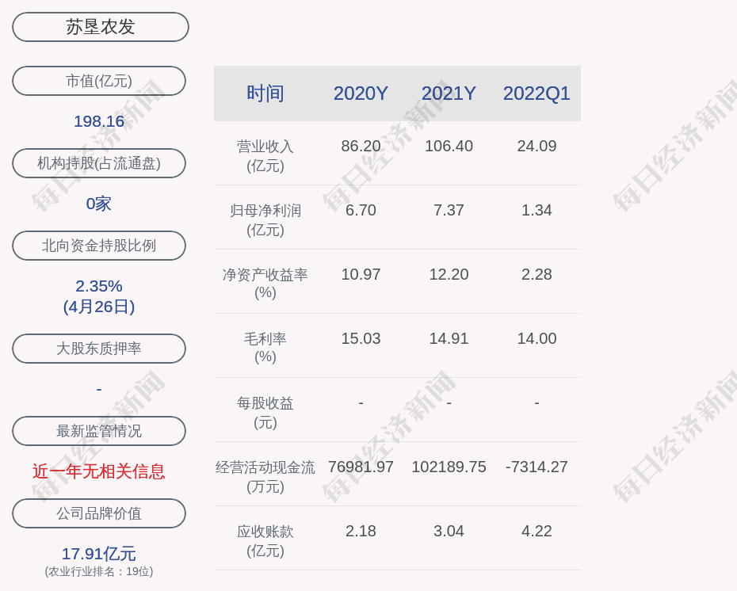The height and width of the screenshot is (591, 737).
Task: Click the 2.35% northbound holding value
Action: 99,286
